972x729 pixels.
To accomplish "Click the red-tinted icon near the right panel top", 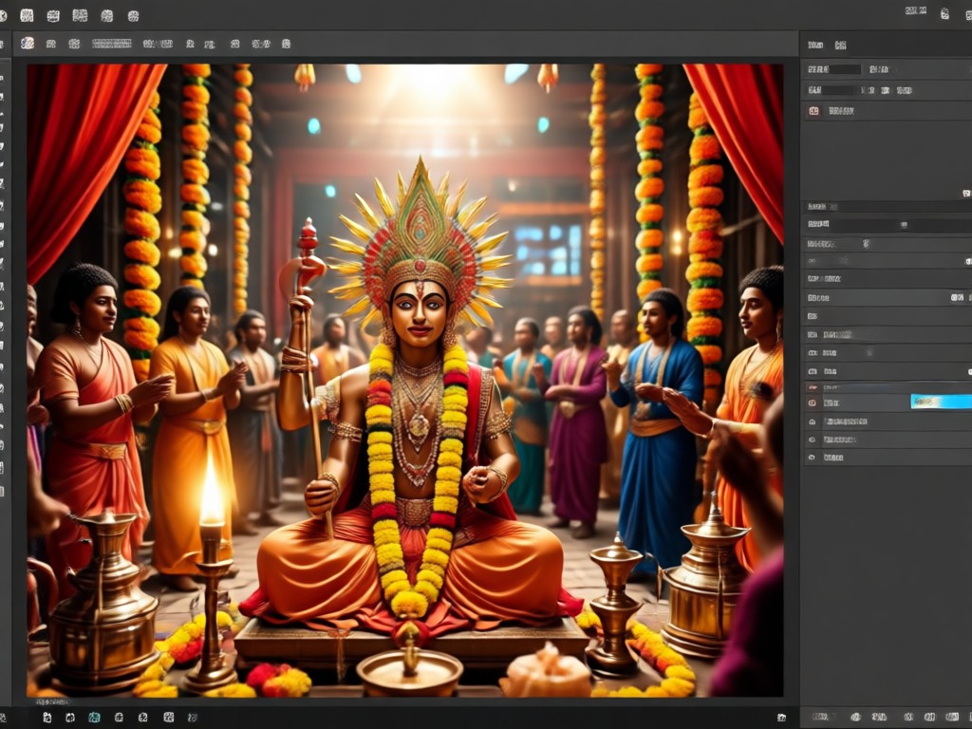I will point(813,111).
